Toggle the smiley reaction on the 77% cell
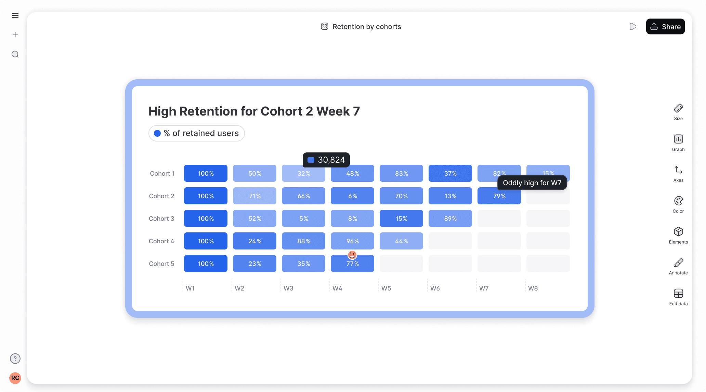Image resolution: width=706 pixels, height=392 pixels. 352,255
